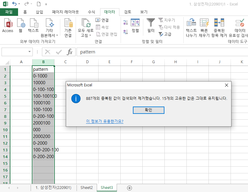Image resolution: width=248 pixels, height=192 pixels.
Task: Select cell B1 with pattern
Action: [x=43, y=69]
